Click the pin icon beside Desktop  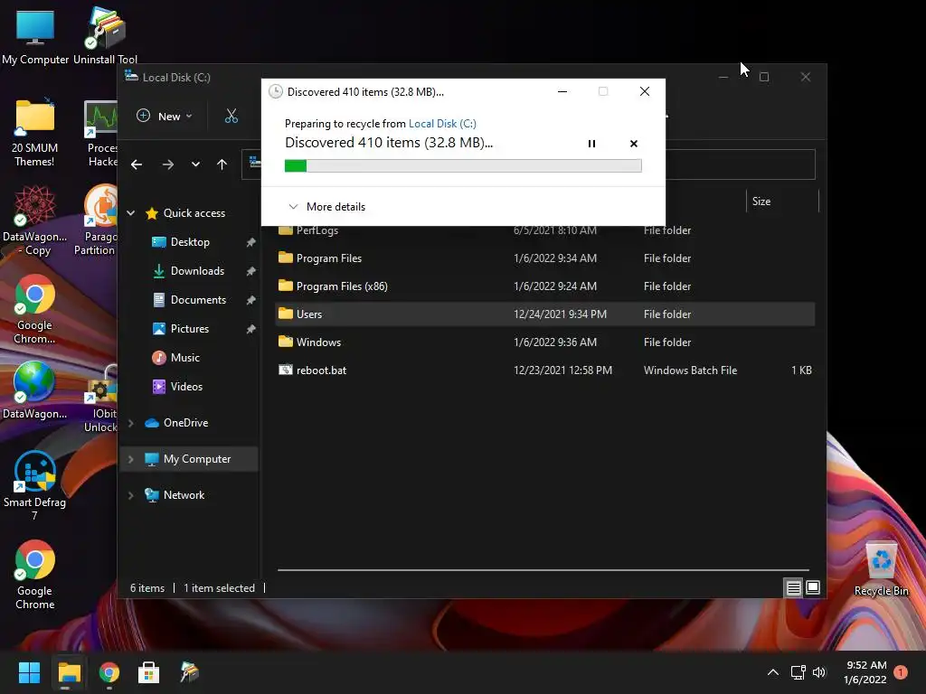point(251,242)
